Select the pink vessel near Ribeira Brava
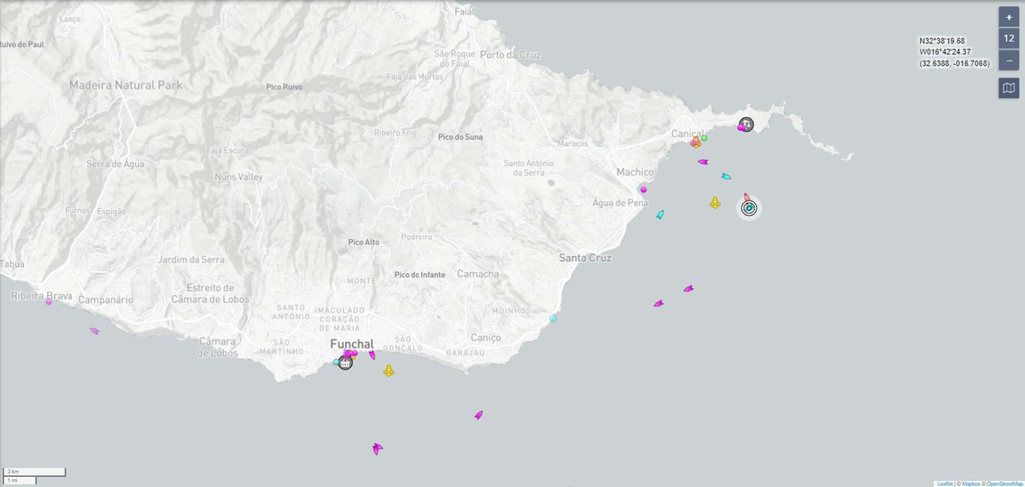 click(94, 331)
